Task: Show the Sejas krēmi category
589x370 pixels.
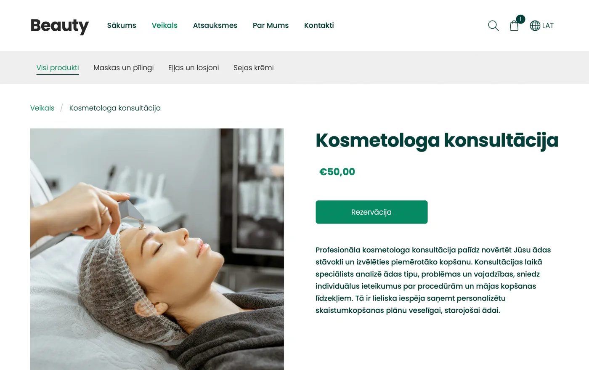Action: click(254, 68)
